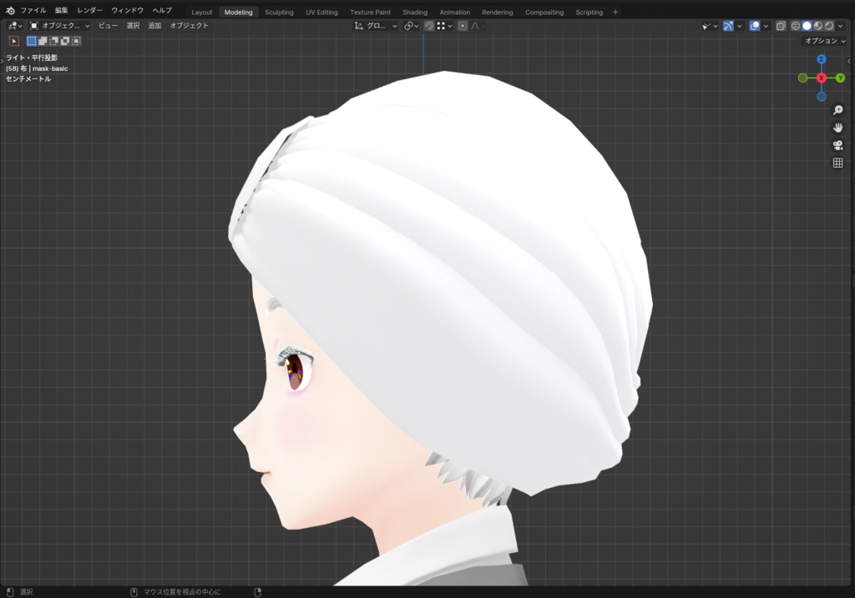Choose the extend selection mode icon

coord(43,41)
